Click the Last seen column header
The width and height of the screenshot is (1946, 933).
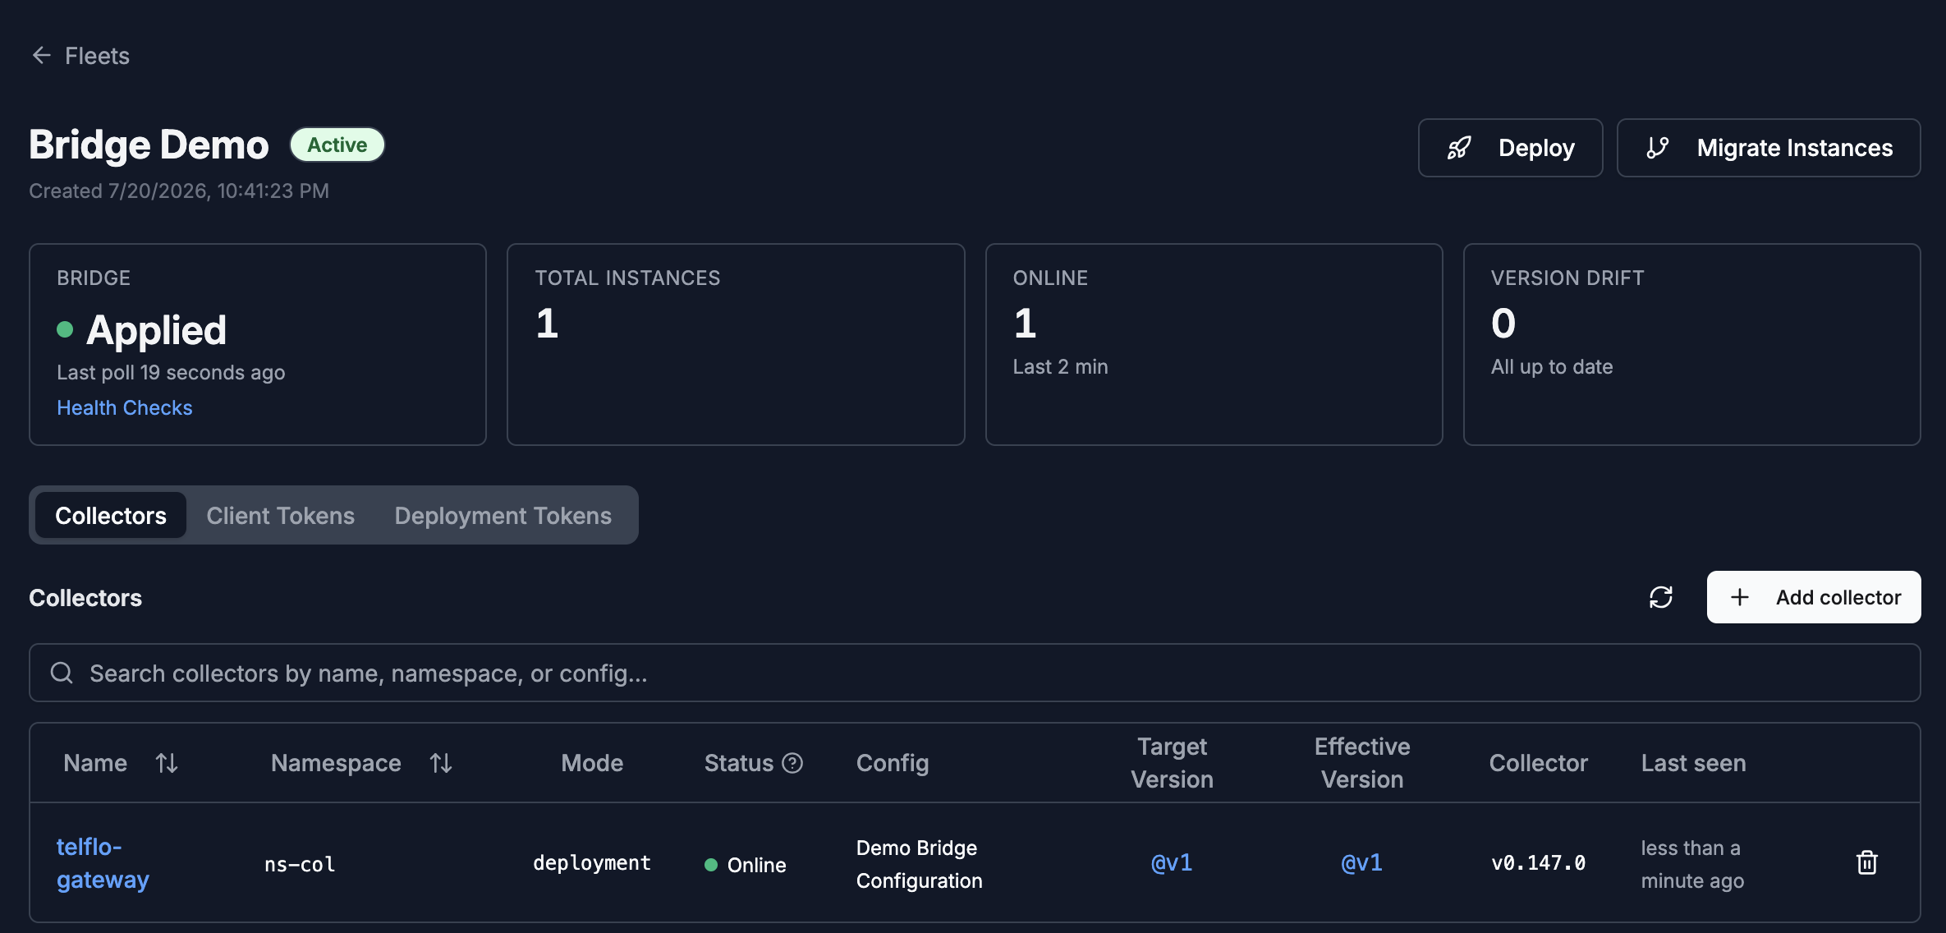pos(1693,763)
